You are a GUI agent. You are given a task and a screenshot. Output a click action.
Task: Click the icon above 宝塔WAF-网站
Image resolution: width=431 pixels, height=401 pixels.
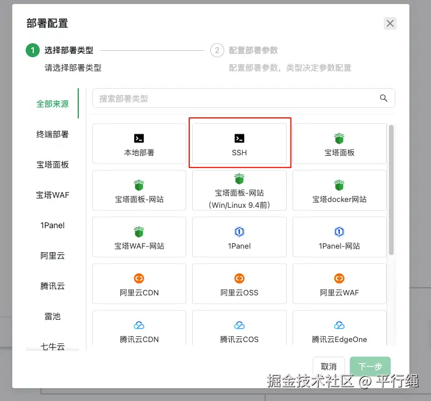pos(139,232)
